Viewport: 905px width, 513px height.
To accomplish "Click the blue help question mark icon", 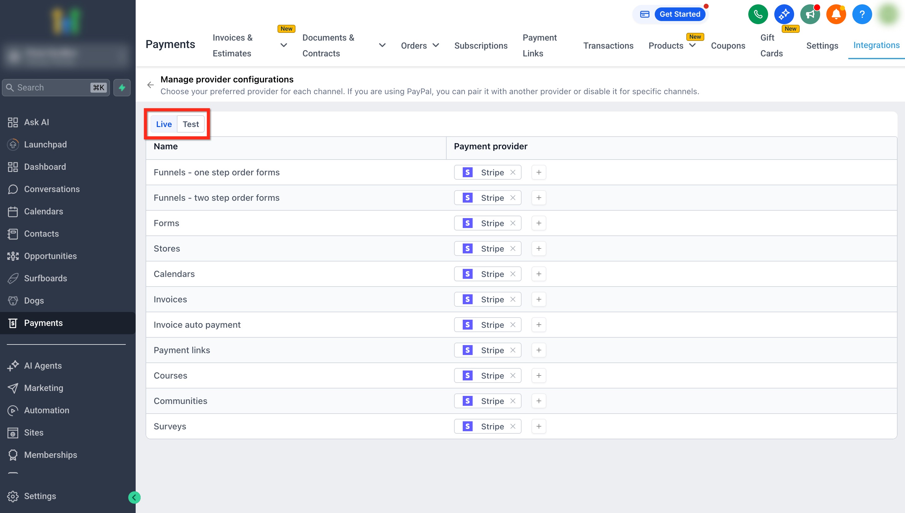I will [x=862, y=15].
